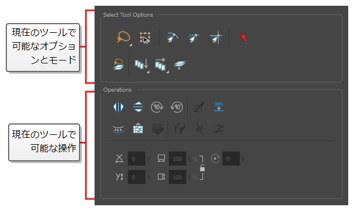The height and width of the screenshot is (211, 354).
Task: Rotate 90 degrees counterclockwise
Action: pyautogui.click(x=176, y=107)
